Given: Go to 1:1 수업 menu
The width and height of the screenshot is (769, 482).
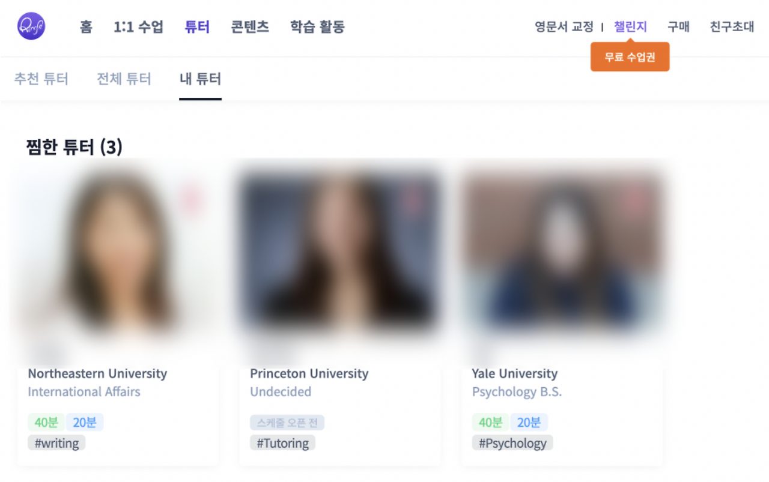Looking at the screenshot, I should pyautogui.click(x=138, y=27).
